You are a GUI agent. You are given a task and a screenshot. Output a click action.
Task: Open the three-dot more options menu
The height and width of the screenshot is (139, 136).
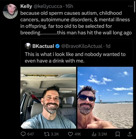click(130, 6)
